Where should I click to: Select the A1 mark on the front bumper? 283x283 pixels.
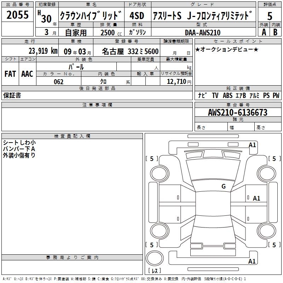click(252, 145)
